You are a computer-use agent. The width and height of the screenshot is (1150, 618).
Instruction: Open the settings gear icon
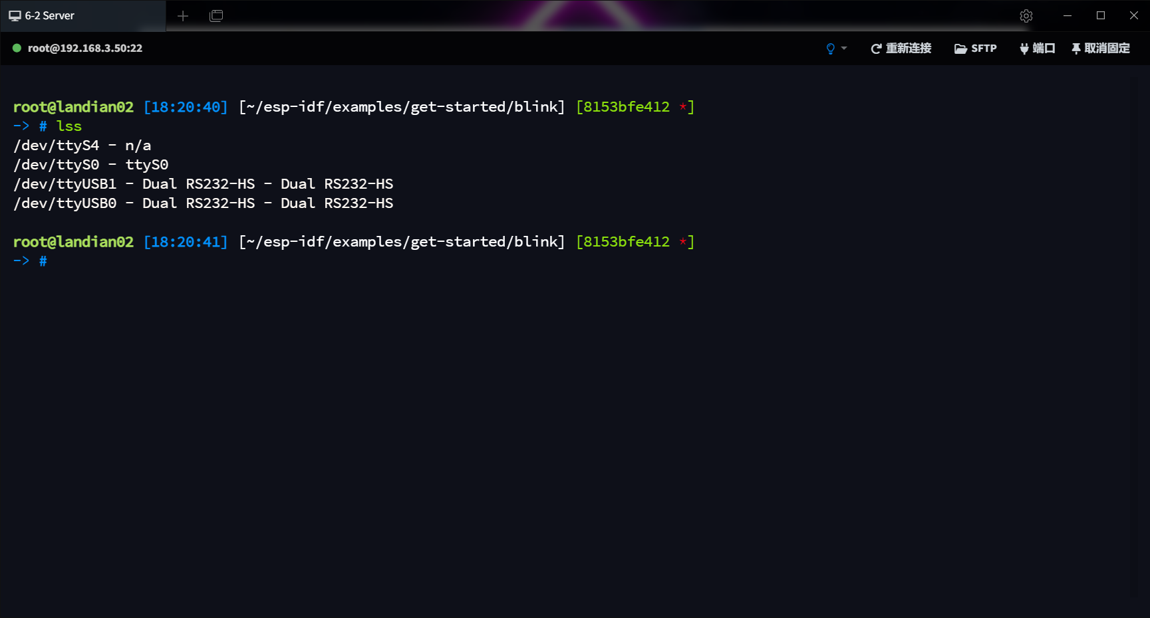coord(1026,16)
